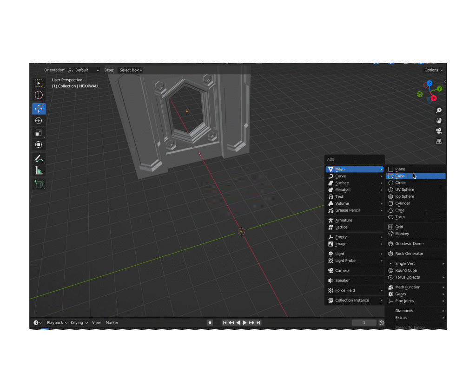Viewport: 476px width, 385px height.
Task: Select the Scale tool
Action: point(39,132)
